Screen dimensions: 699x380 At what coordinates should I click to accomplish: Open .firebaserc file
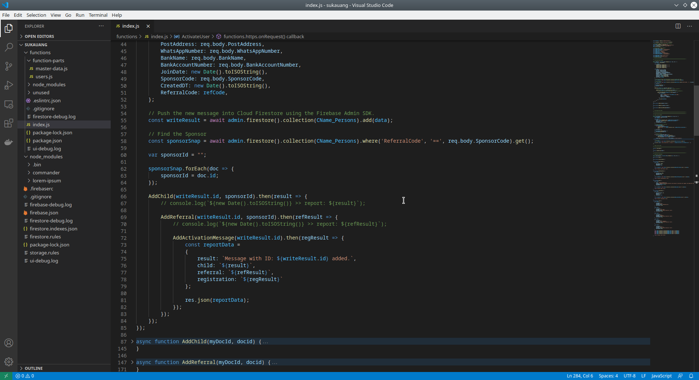click(x=64, y=189)
